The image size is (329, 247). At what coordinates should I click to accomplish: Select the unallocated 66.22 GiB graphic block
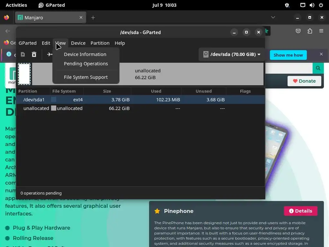148,74
